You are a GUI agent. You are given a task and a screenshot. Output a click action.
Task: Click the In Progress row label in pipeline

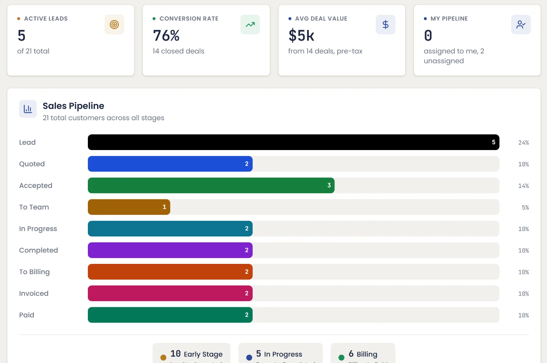click(38, 229)
